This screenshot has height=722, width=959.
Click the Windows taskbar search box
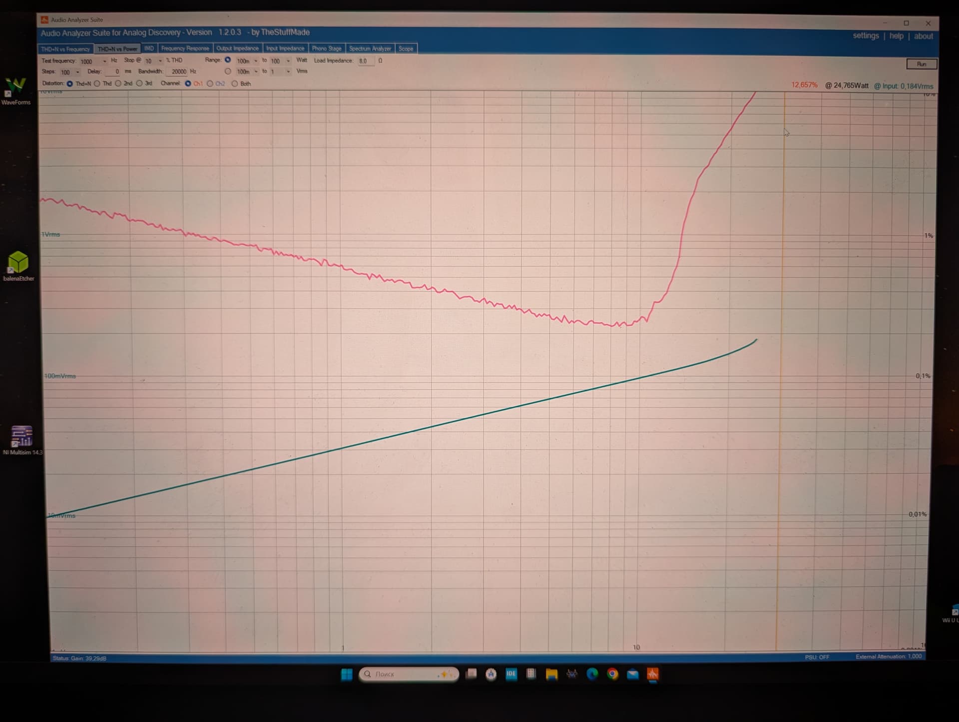pos(409,674)
